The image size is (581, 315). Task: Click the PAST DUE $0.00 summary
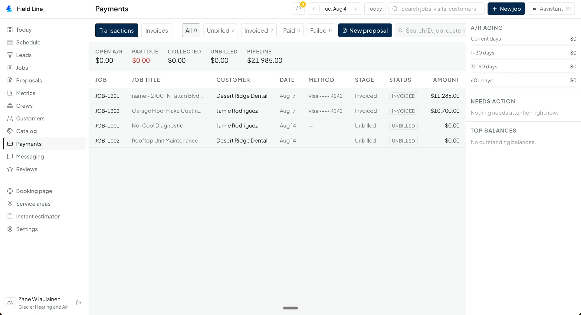click(145, 56)
